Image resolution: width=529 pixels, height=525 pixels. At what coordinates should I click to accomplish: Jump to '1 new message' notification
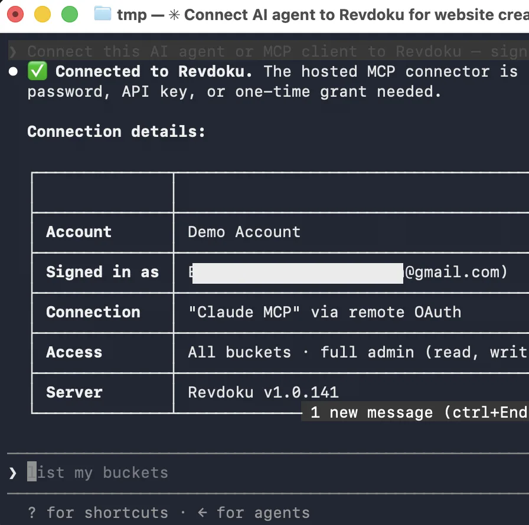[415, 412]
